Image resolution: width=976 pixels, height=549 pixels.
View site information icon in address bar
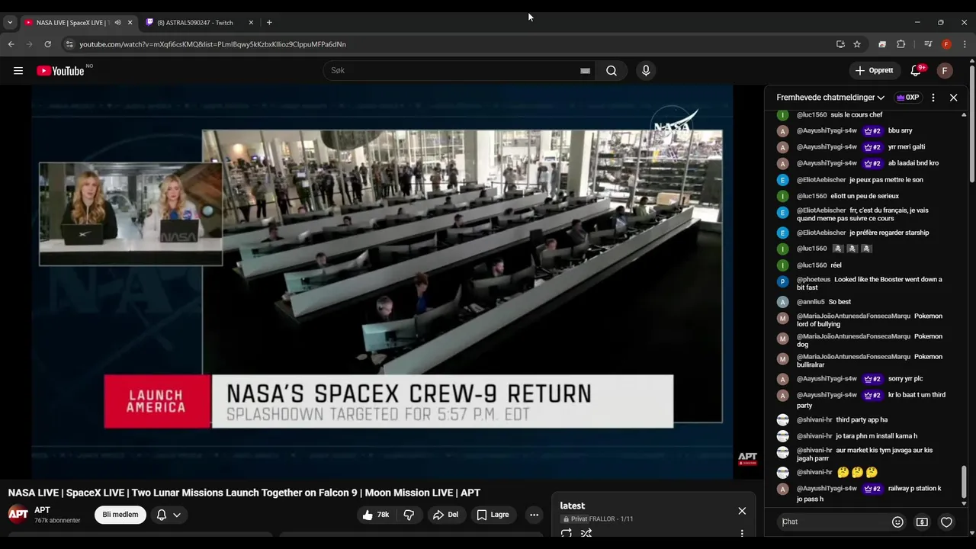[69, 44]
